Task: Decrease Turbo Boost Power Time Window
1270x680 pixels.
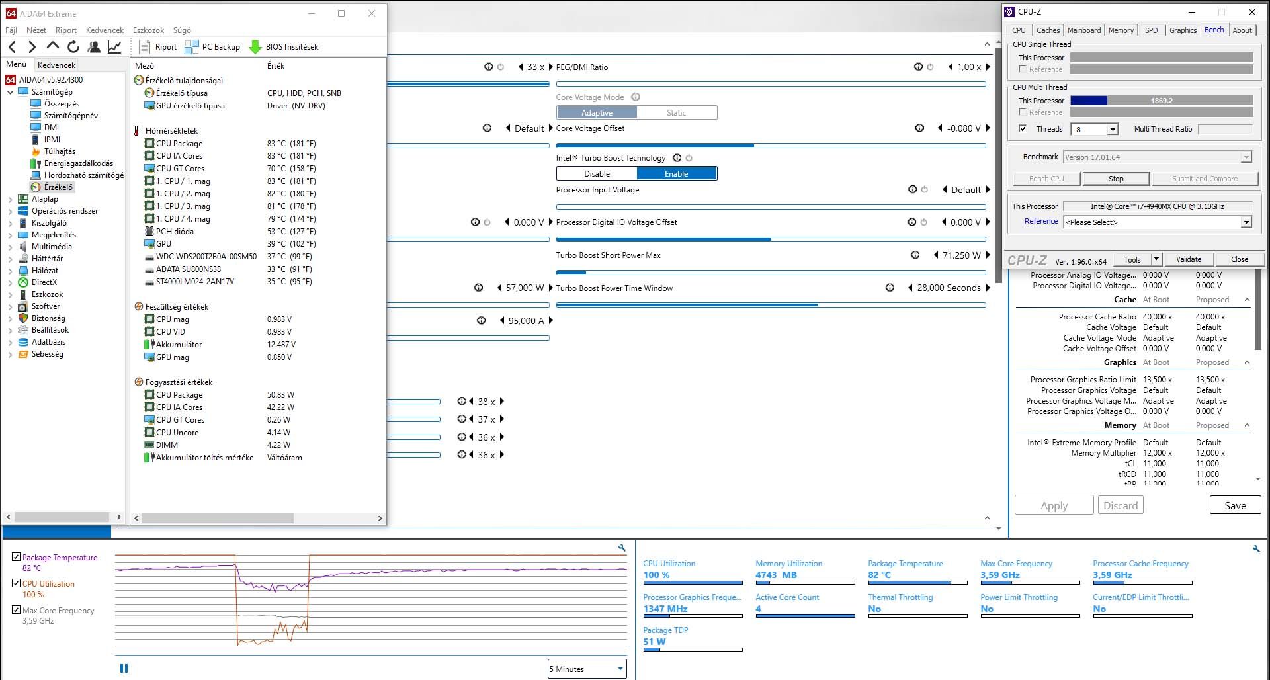Action: [x=910, y=288]
